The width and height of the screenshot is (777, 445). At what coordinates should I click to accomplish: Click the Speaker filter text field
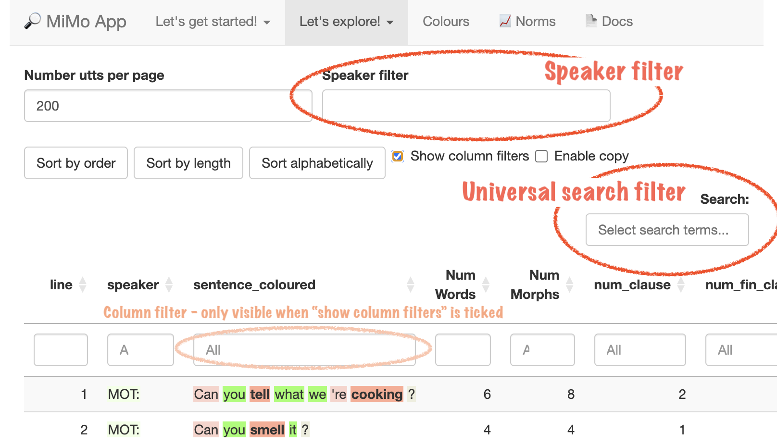pyautogui.click(x=466, y=106)
